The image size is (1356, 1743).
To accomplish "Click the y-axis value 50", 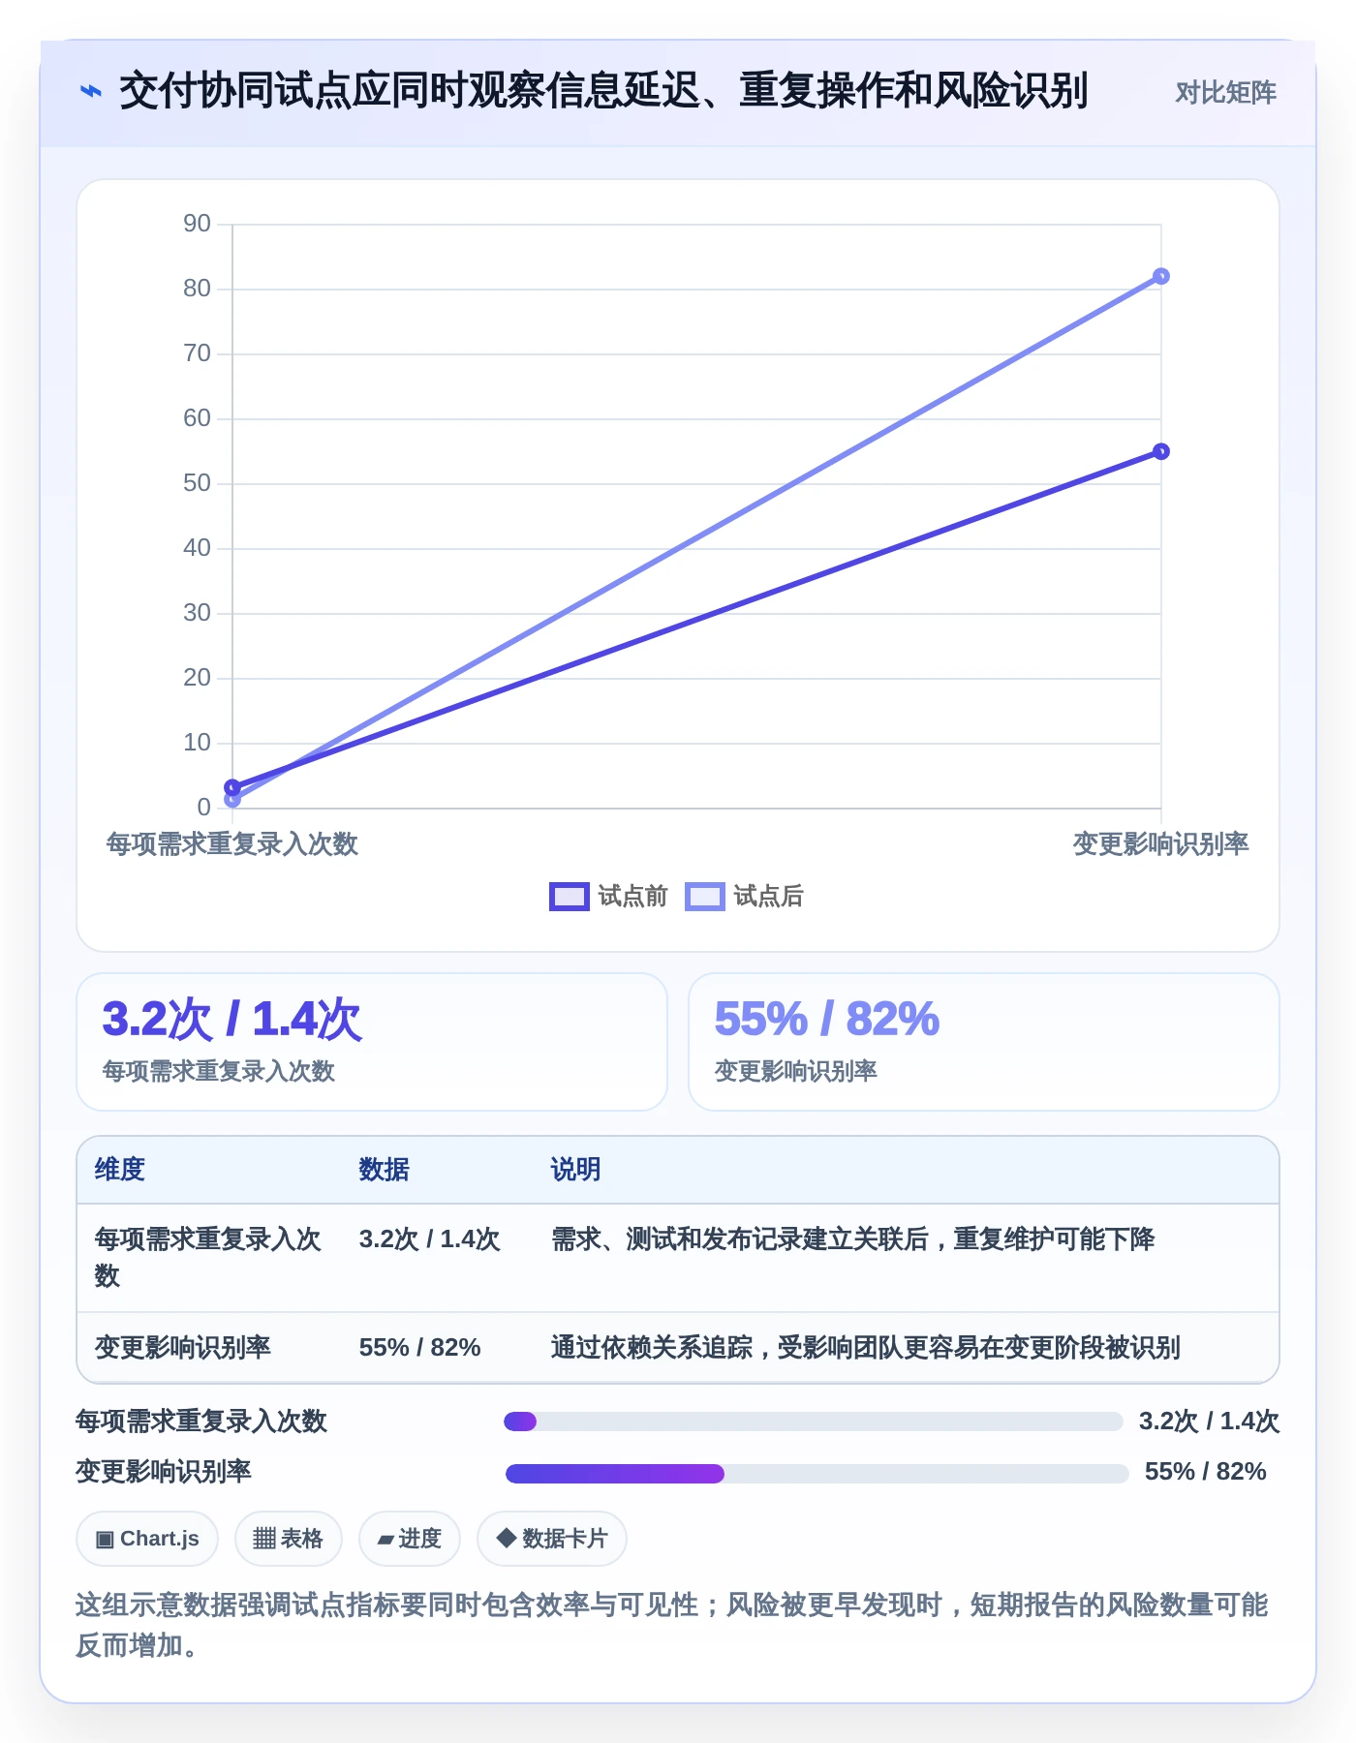I will (198, 483).
